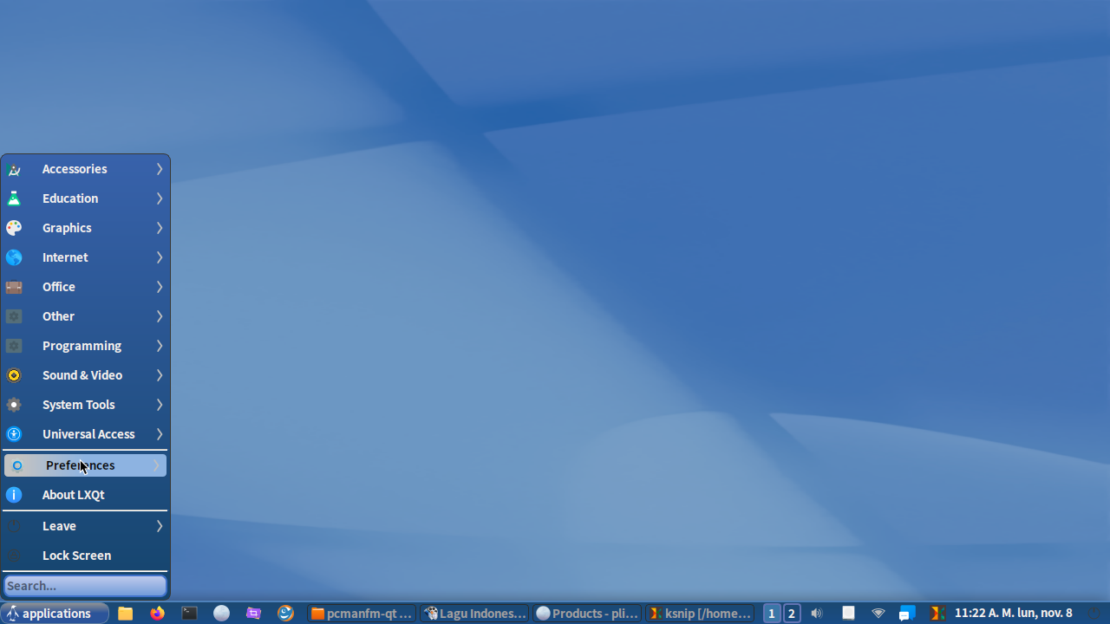Screen dimensions: 1110x624
Task: Click the Graphics palette icon
Action: click(14, 228)
